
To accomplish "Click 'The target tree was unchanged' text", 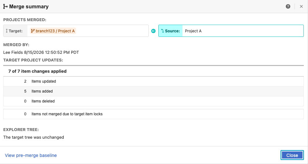I will coord(33,137).
